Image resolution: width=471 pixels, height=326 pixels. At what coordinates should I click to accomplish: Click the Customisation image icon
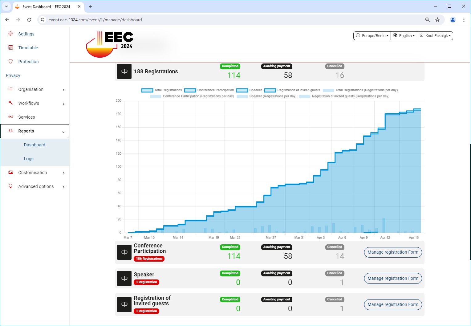[x=11, y=172]
